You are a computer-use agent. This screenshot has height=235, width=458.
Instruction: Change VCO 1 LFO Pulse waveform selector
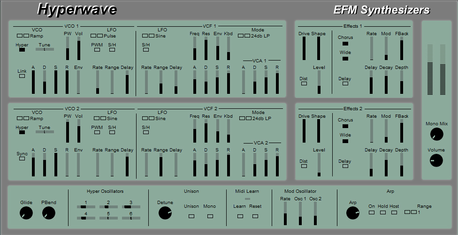coord(97,36)
